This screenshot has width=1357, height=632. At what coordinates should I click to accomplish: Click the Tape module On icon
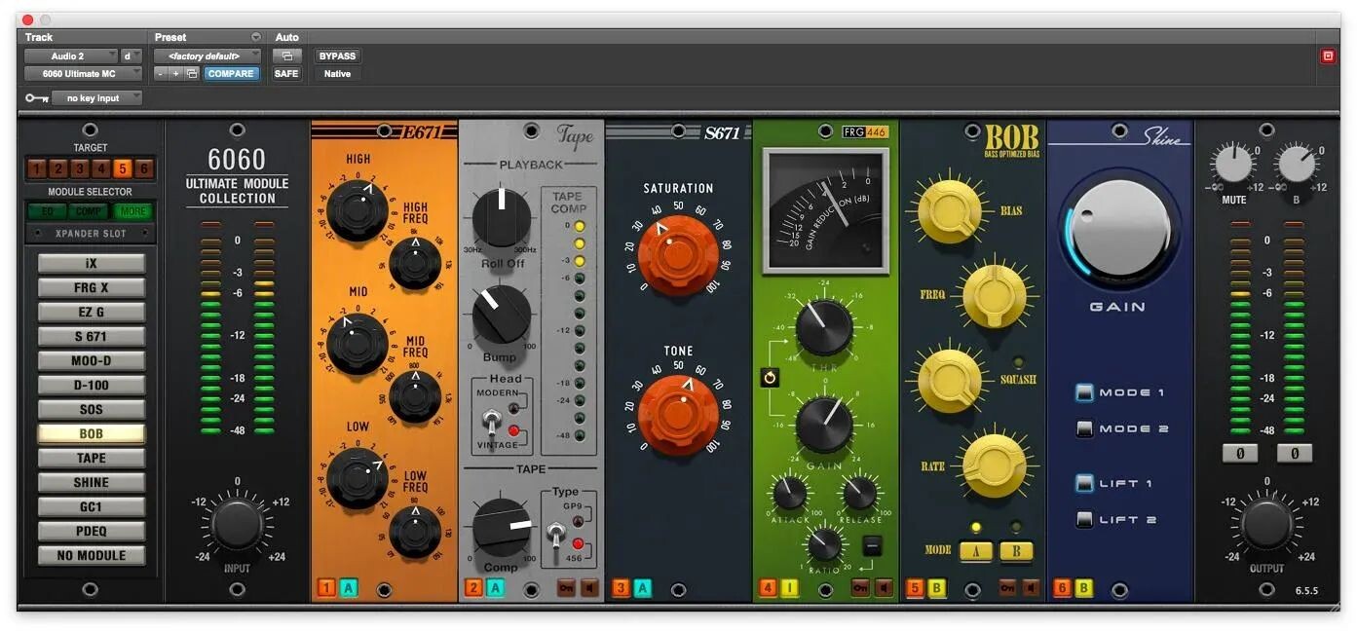pyautogui.click(x=566, y=588)
